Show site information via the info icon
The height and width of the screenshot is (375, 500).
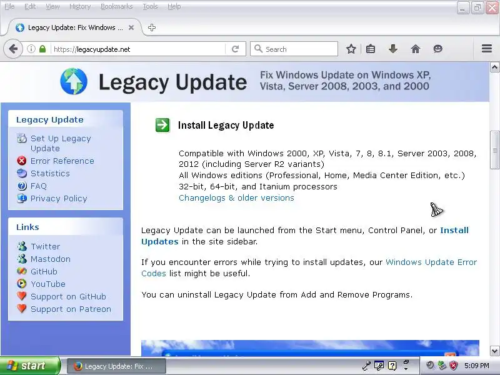coord(31,49)
